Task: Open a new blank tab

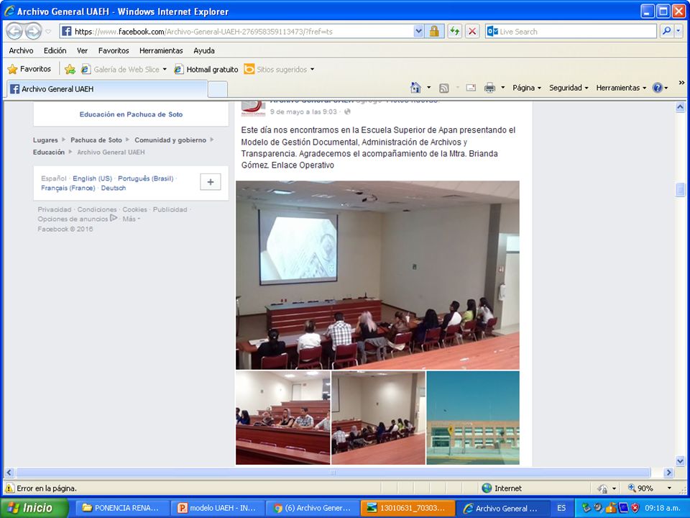Action: tap(217, 89)
